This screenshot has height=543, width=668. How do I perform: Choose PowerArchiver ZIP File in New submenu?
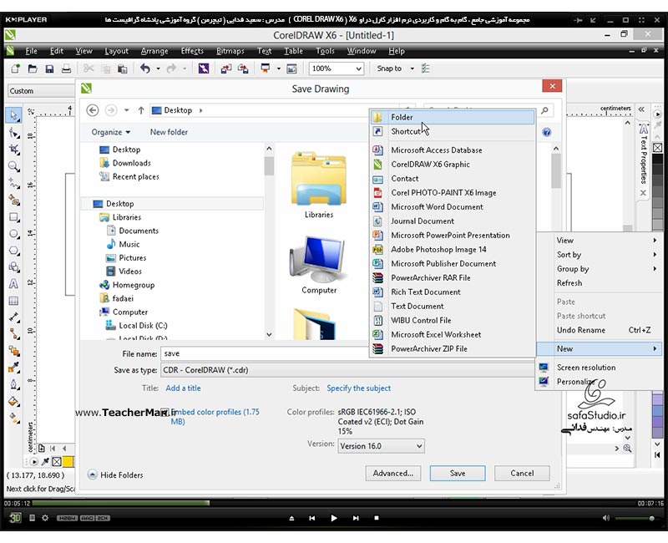pos(453,349)
